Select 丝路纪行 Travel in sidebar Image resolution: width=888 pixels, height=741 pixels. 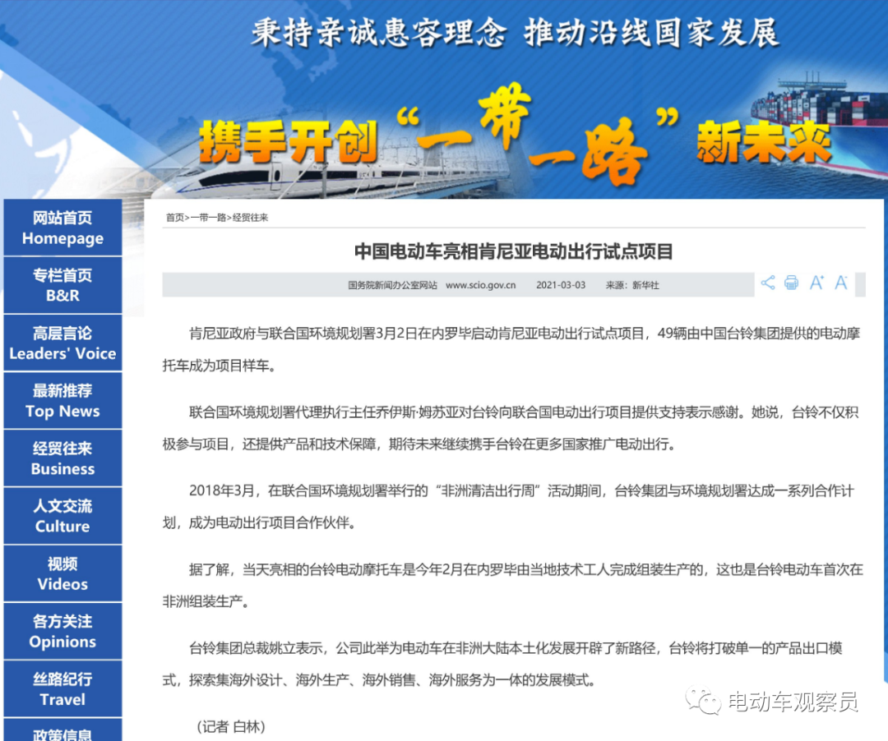[x=62, y=689]
